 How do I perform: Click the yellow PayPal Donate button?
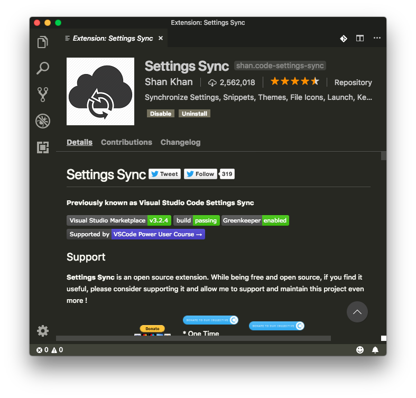click(x=152, y=329)
